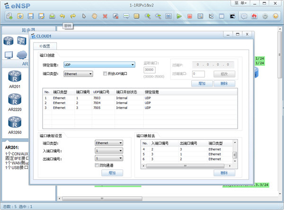The height and width of the screenshot is (210, 284).
Task: Click 删除 button under 端口映射表
Action: 224,173
